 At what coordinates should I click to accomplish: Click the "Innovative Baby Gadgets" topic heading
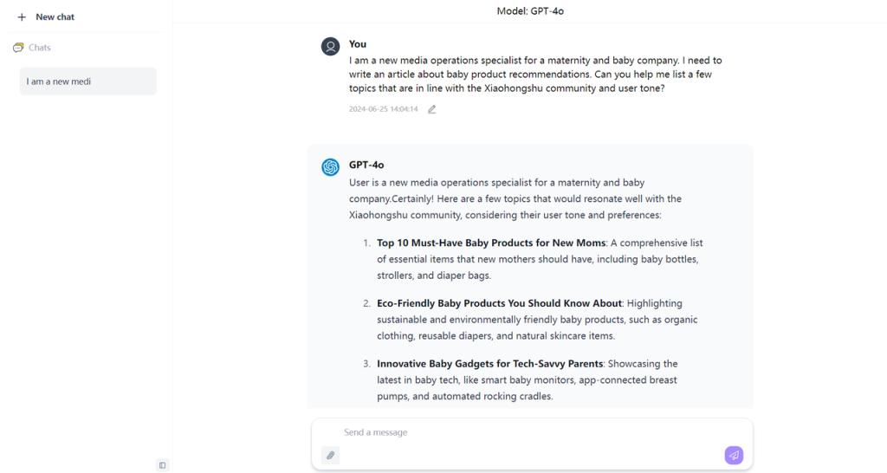coord(489,364)
